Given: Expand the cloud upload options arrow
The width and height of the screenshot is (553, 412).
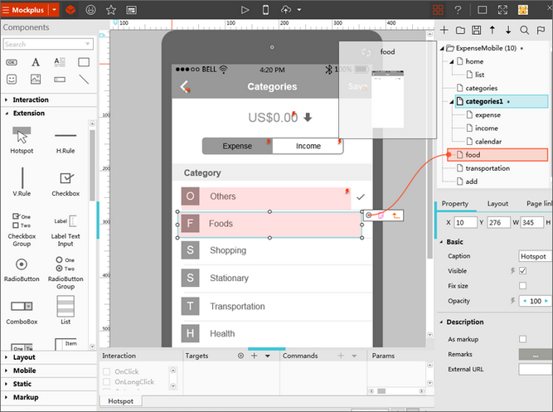Looking at the screenshot, I should point(299,10).
